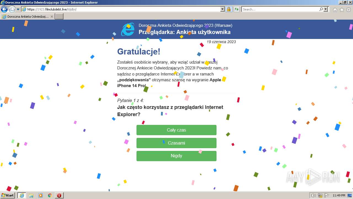Viewport: 353px width, 199px height.
Task: Click the network tray icon
Action: [320, 195]
